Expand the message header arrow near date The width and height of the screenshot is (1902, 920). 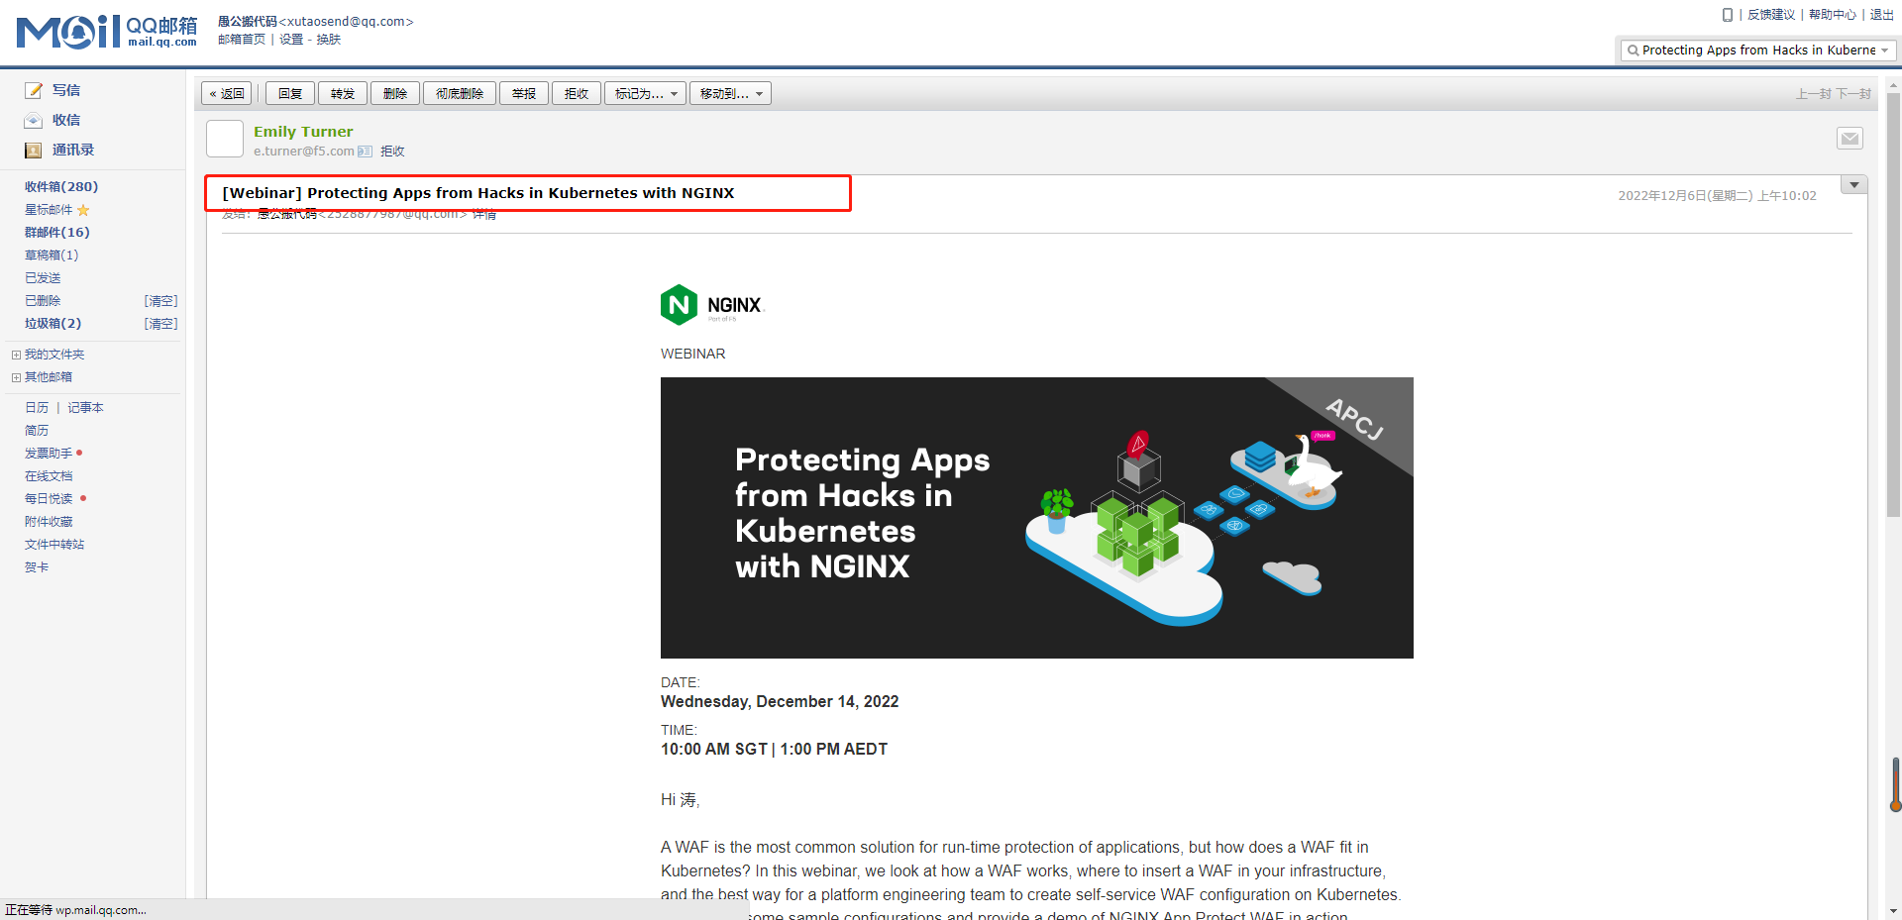coord(1854,185)
